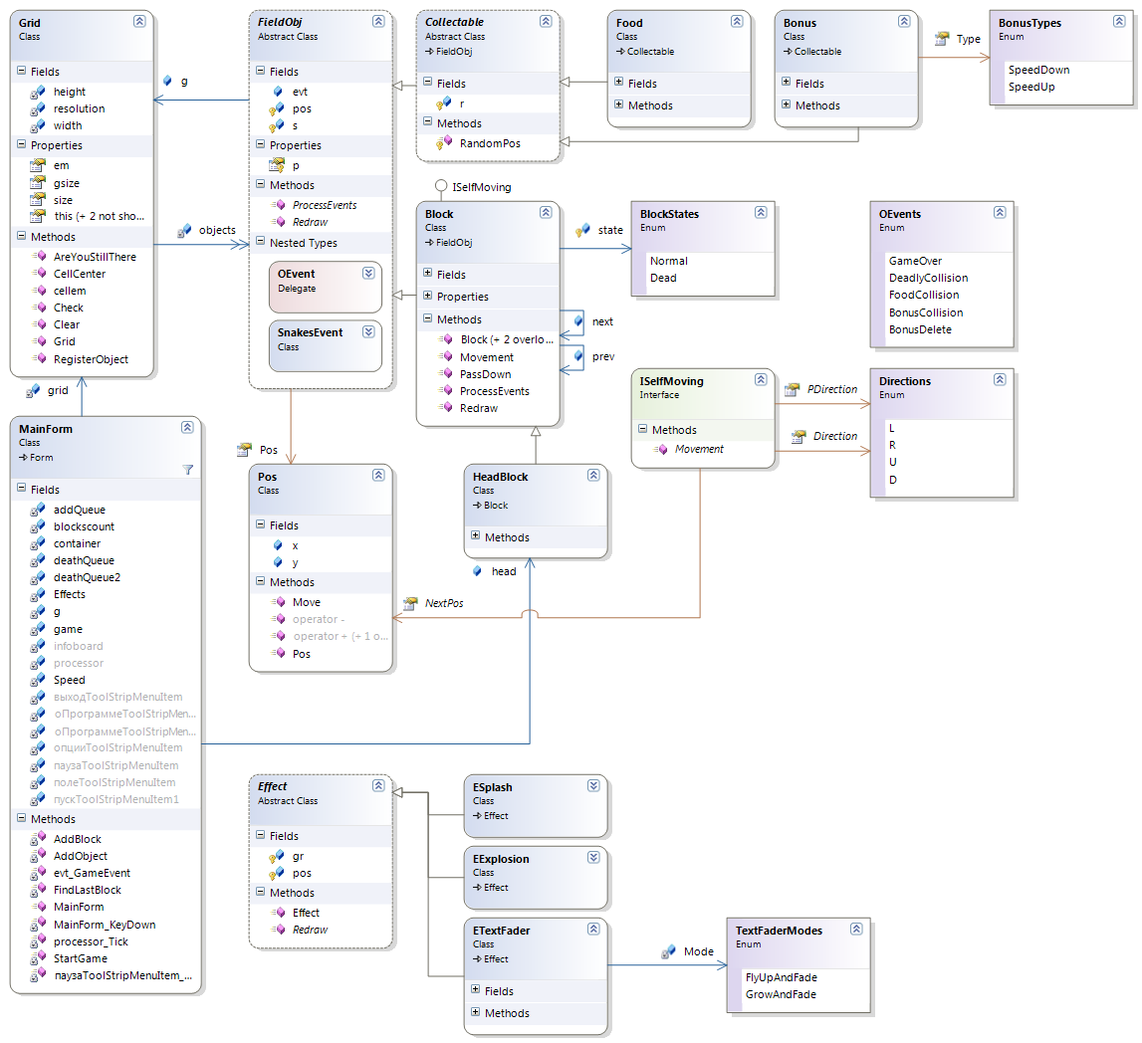Click the head field association icon

pos(477,571)
